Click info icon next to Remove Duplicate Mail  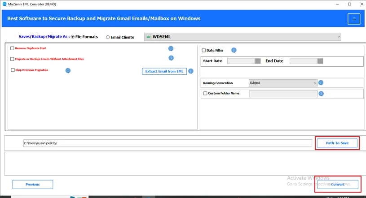click(x=171, y=48)
